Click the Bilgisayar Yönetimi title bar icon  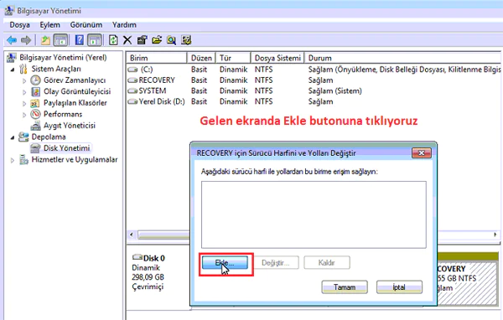coord(9,11)
